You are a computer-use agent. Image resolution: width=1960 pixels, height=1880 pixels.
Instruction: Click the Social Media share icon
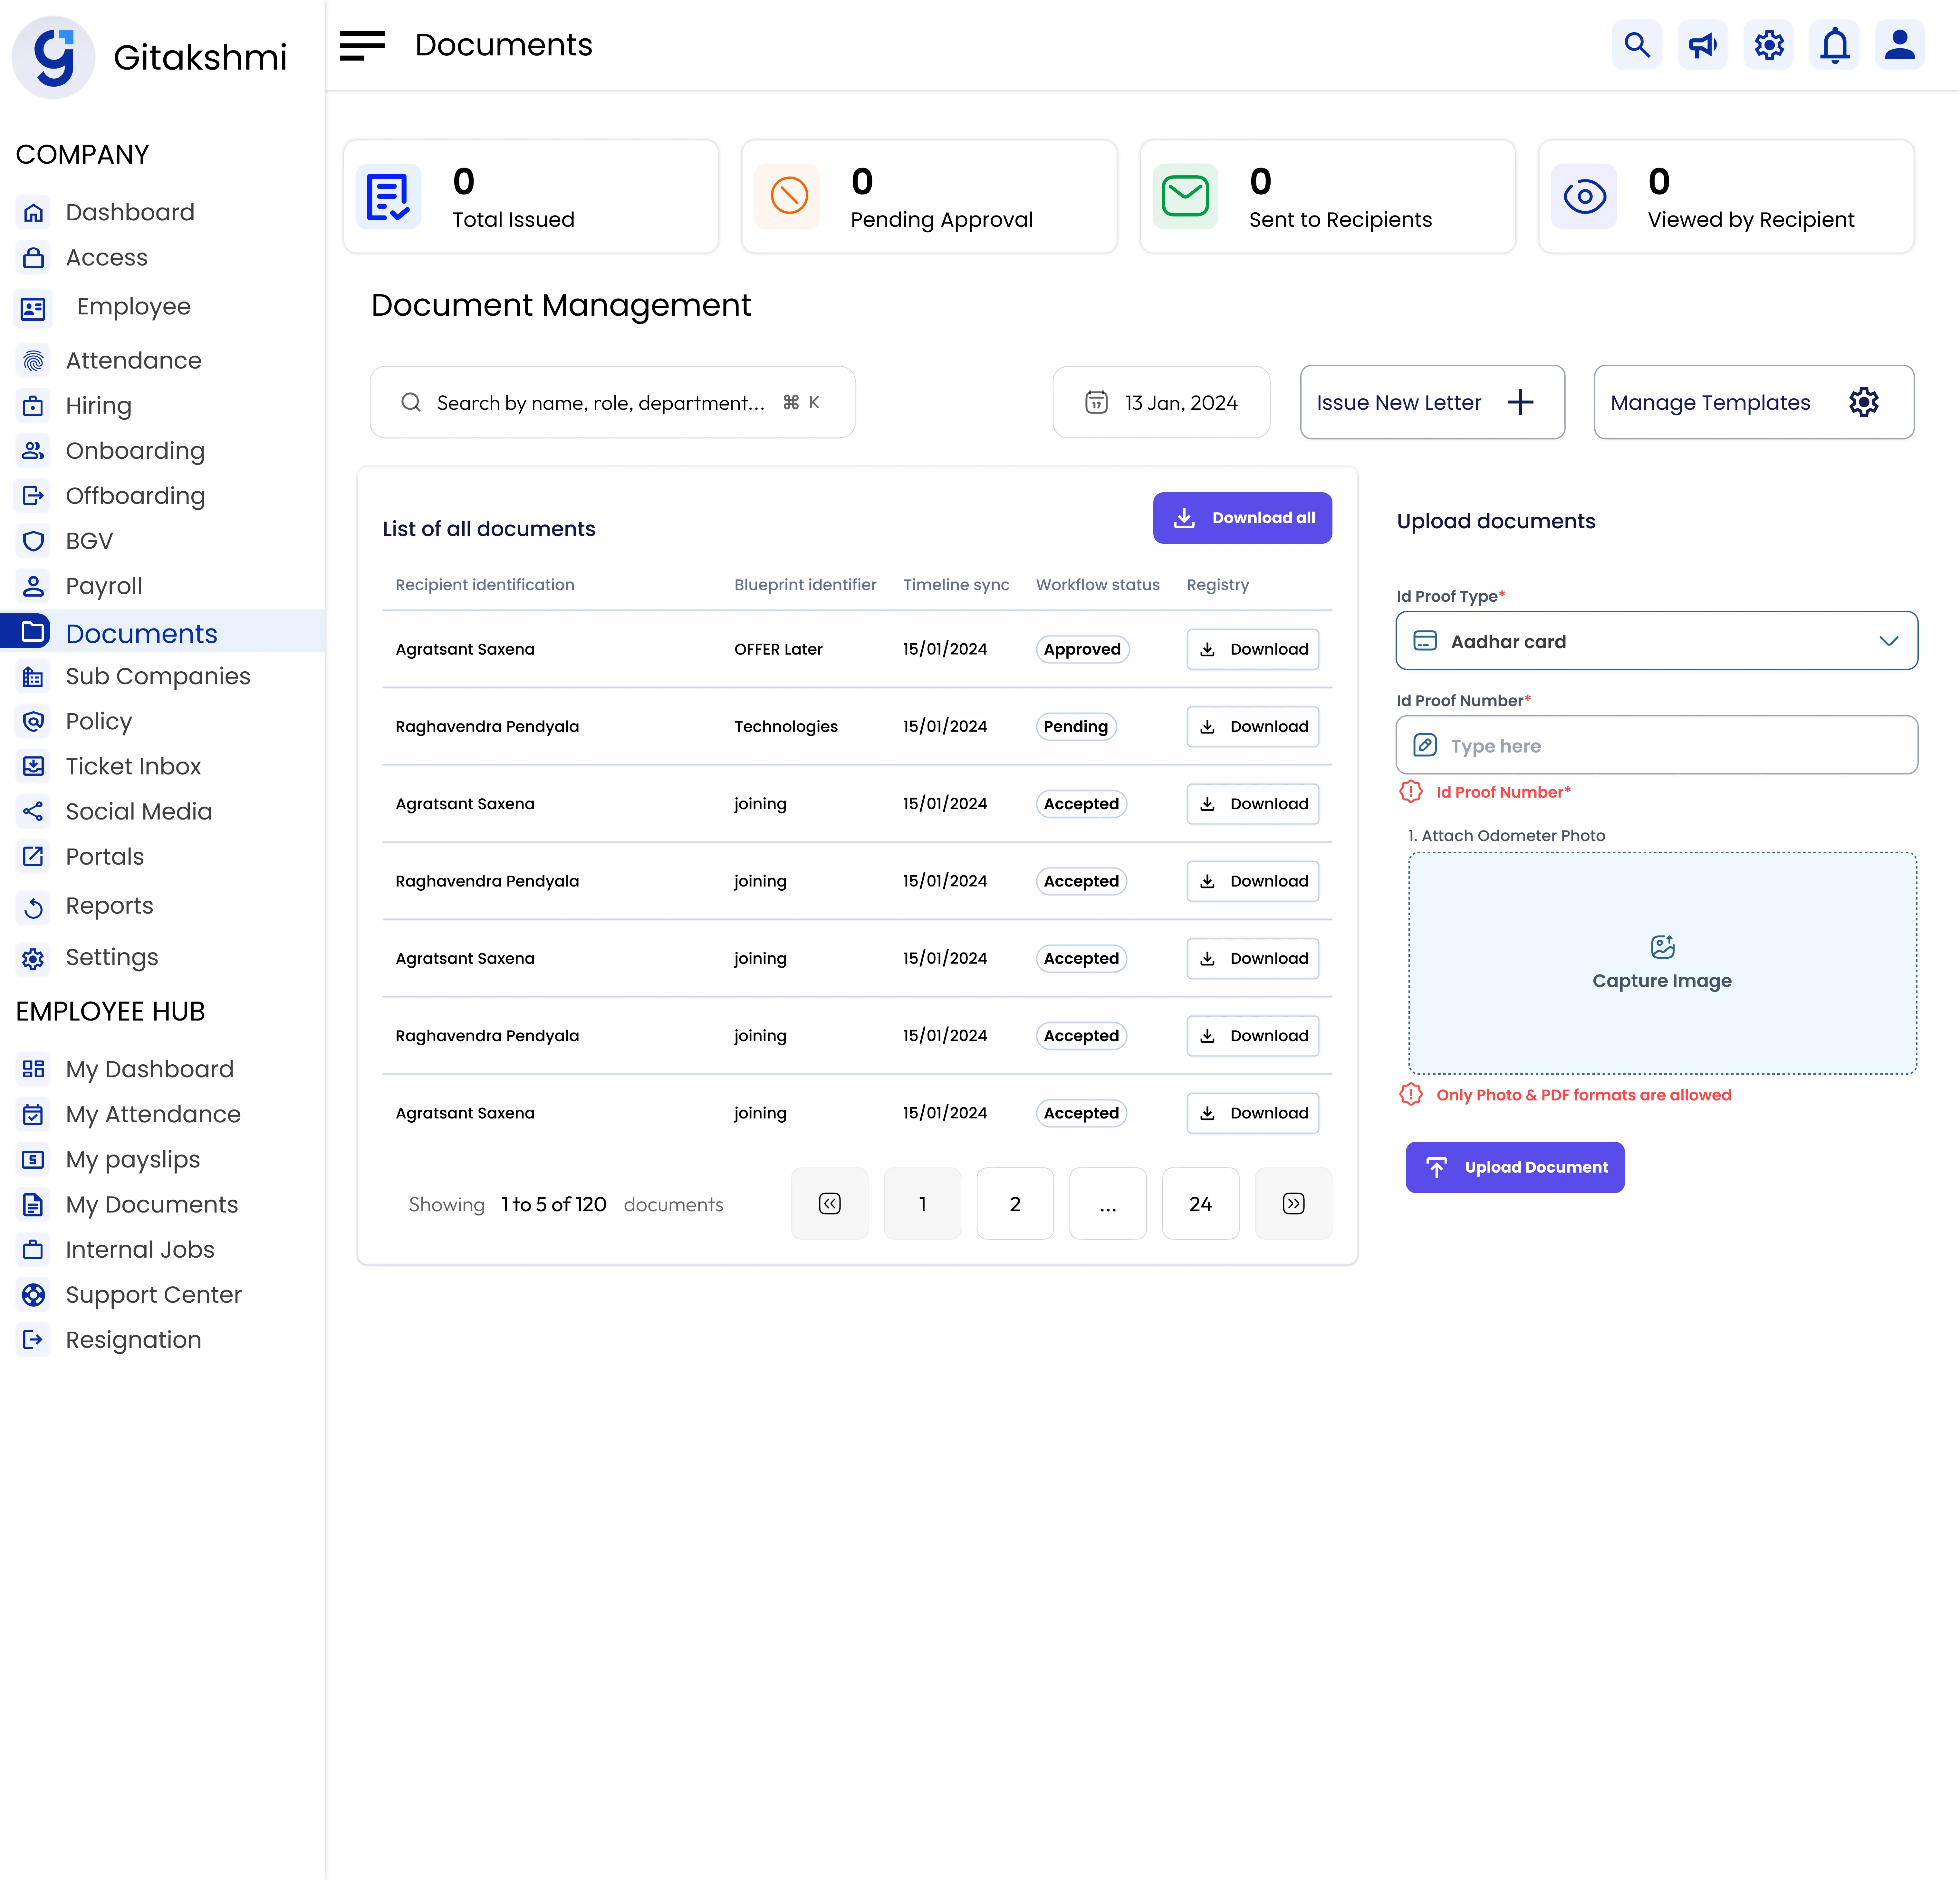[x=33, y=811]
